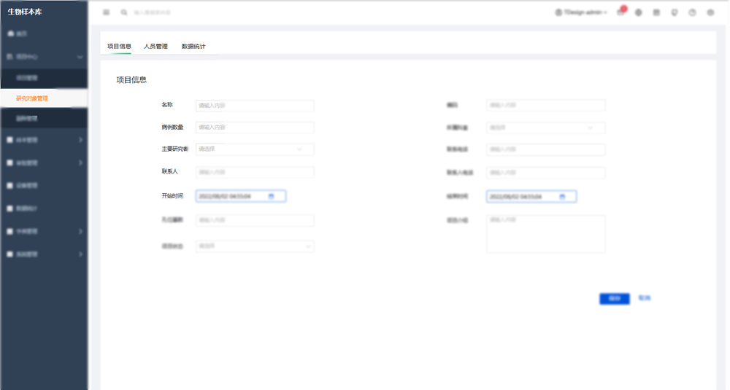Open the 主要研究者 dropdown
Viewport: 730px width, 390px height.
click(255, 149)
